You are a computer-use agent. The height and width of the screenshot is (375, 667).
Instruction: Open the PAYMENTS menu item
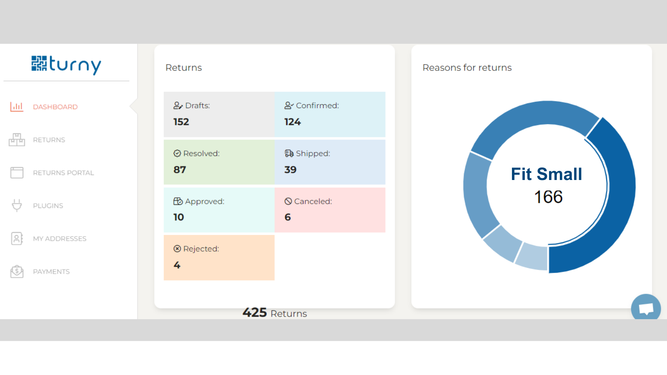coord(51,271)
